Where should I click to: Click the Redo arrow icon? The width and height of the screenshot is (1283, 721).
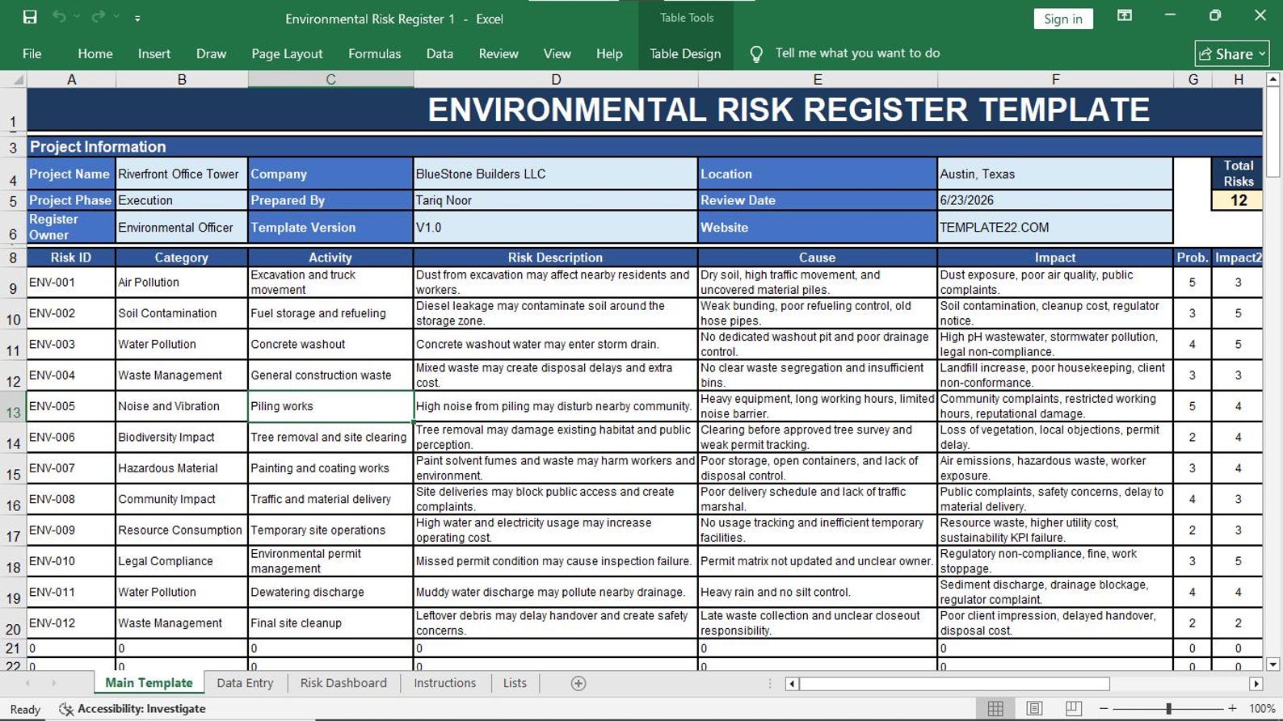click(99, 17)
